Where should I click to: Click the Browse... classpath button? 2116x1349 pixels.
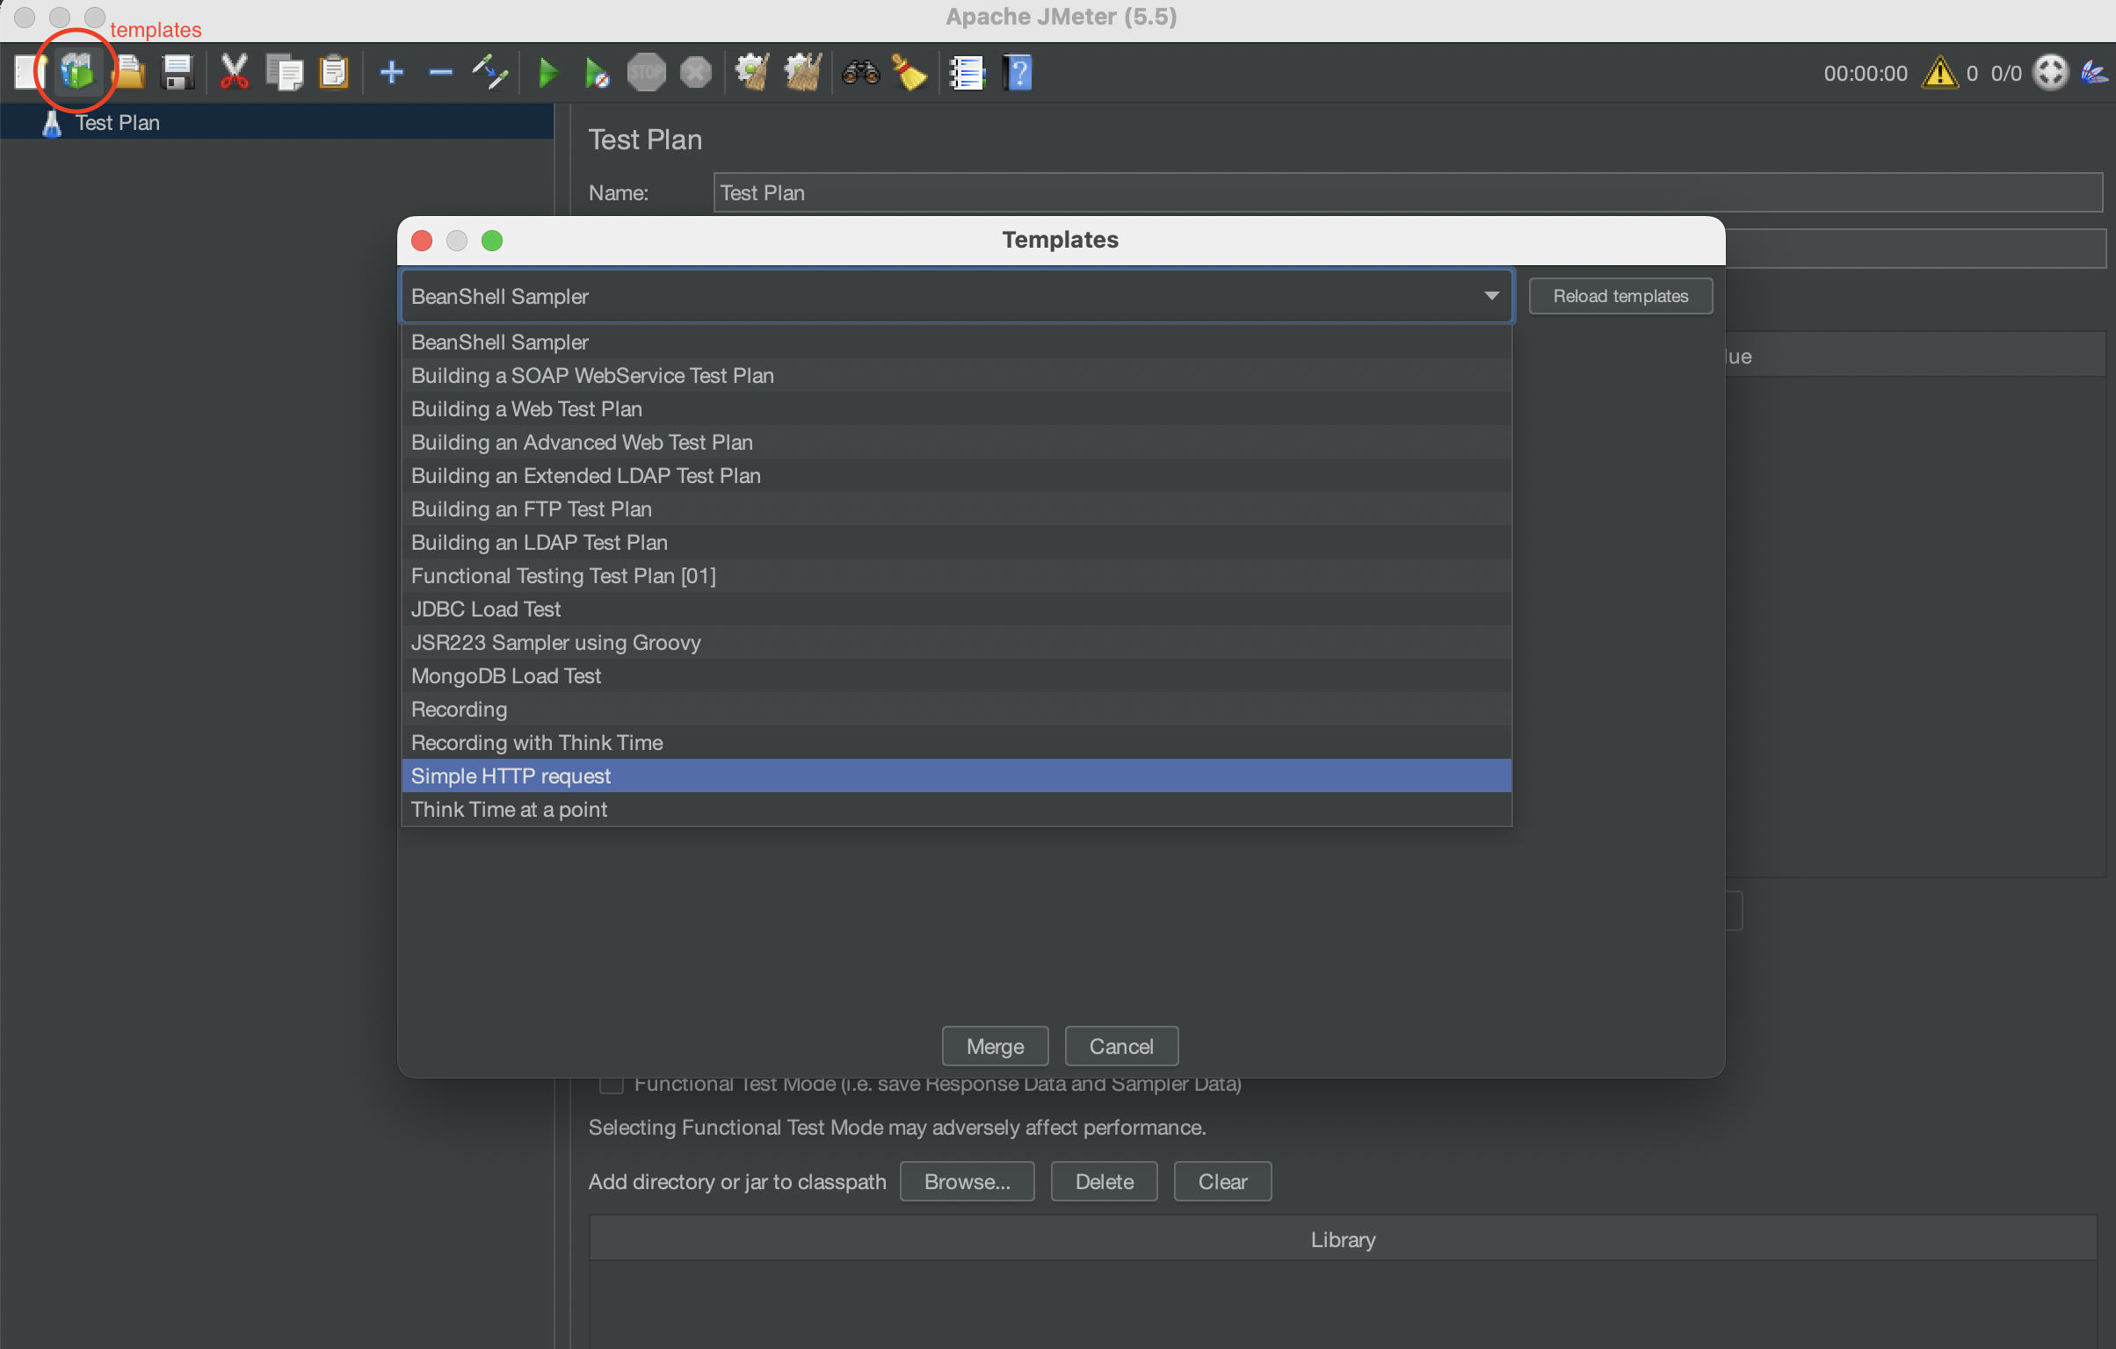point(967,1181)
